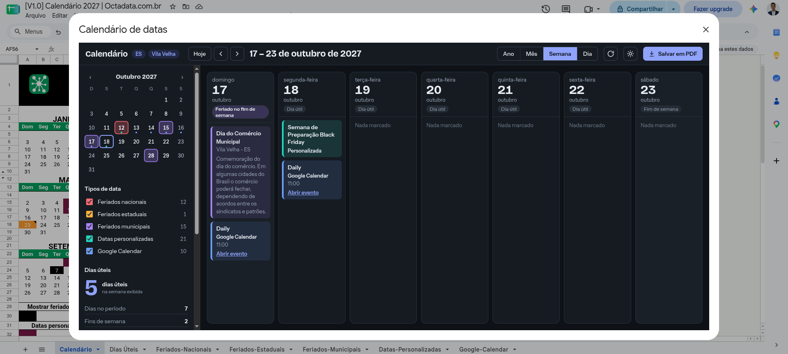The width and height of the screenshot is (788, 354).
Task: Uncheck Feriados nacionais checkbox
Action: [89, 202]
